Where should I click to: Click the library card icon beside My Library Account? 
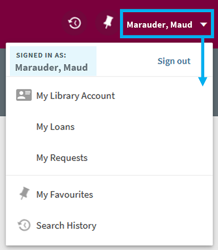pos(24,95)
